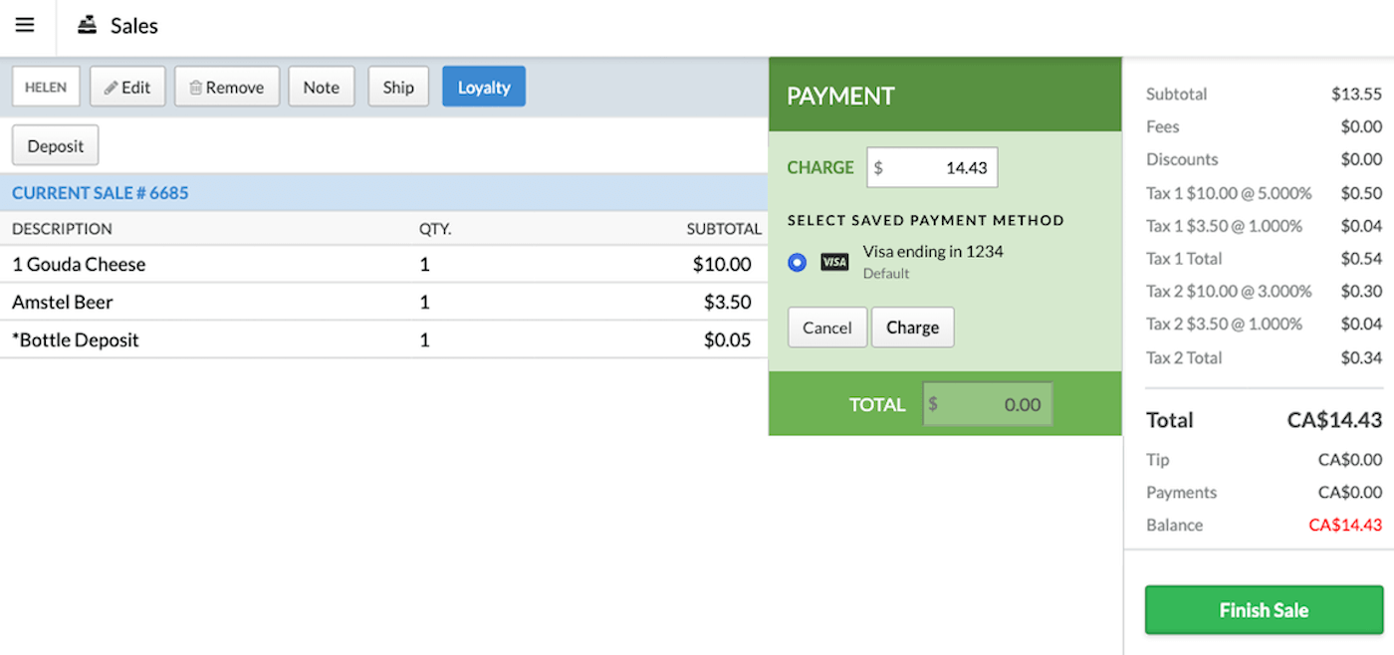
Task: Click the SUBTOTAL column header
Action: click(x=724, y=229)
